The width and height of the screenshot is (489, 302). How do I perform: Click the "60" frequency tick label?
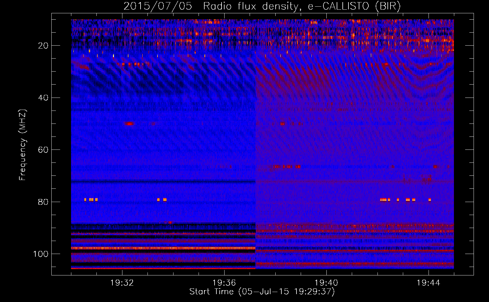(x=43, y=150)
